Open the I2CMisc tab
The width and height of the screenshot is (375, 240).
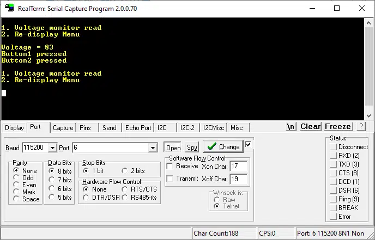pyautogui.click(x=214, y=128)
